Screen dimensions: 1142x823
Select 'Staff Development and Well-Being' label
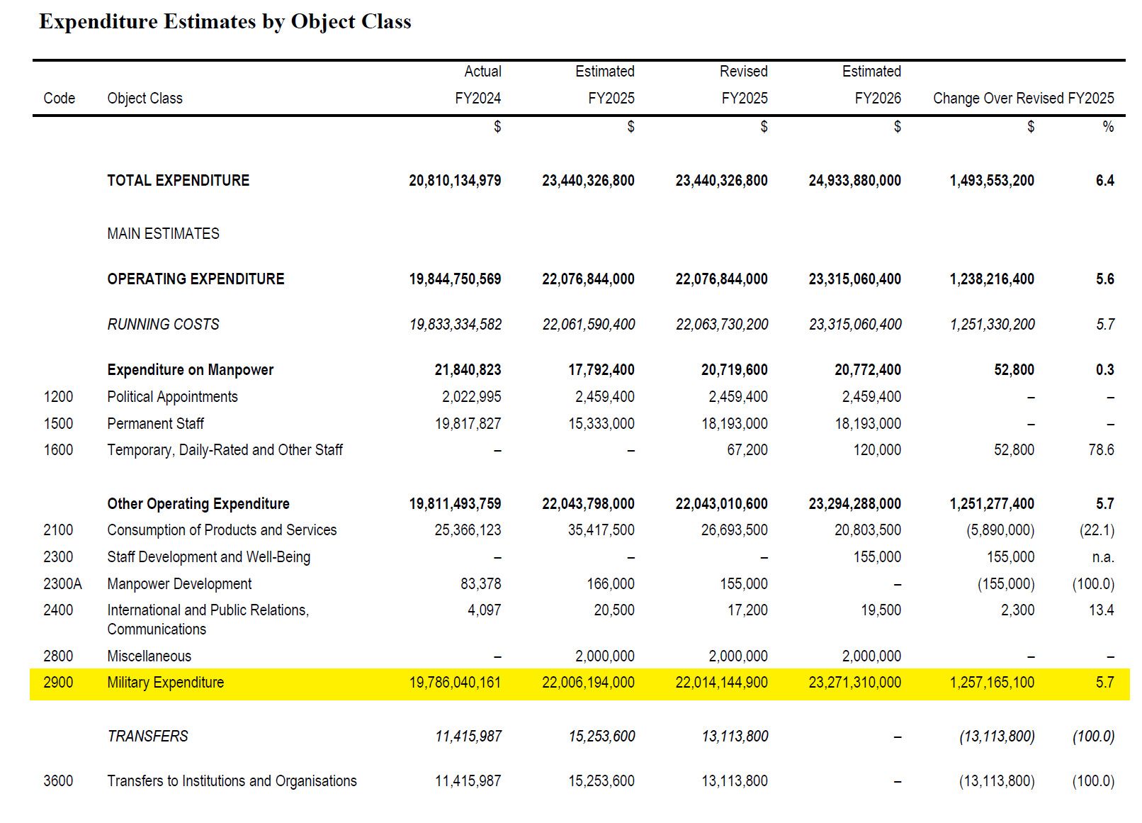click(208, 556)
